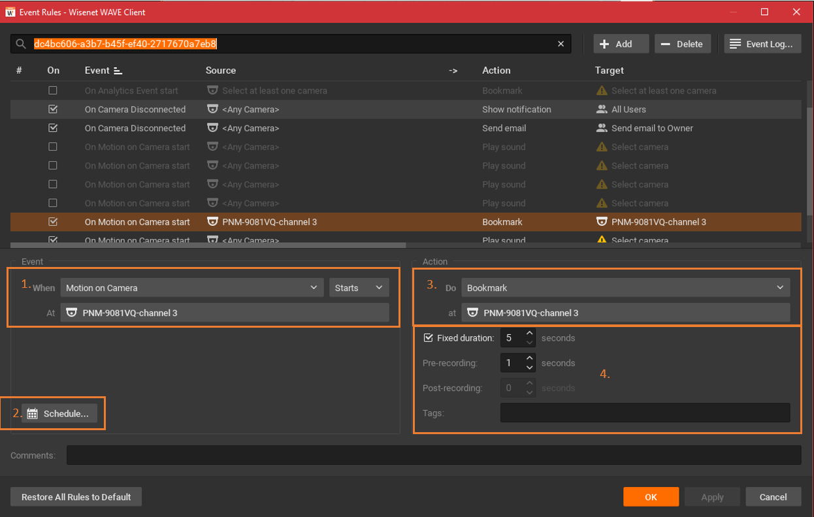This screenshot has height=517, width=814.
Task: Click the # column header
Action: pos(19,70)
